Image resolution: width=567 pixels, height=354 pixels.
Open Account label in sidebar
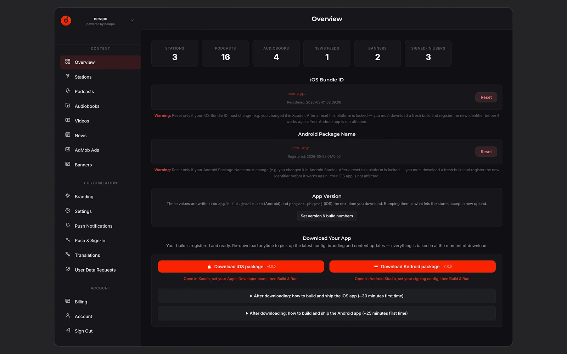[83, 316]
